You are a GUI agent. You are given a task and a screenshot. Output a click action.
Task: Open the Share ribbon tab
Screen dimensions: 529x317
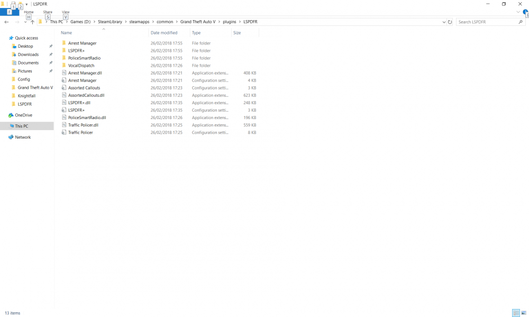click(48, 12)
